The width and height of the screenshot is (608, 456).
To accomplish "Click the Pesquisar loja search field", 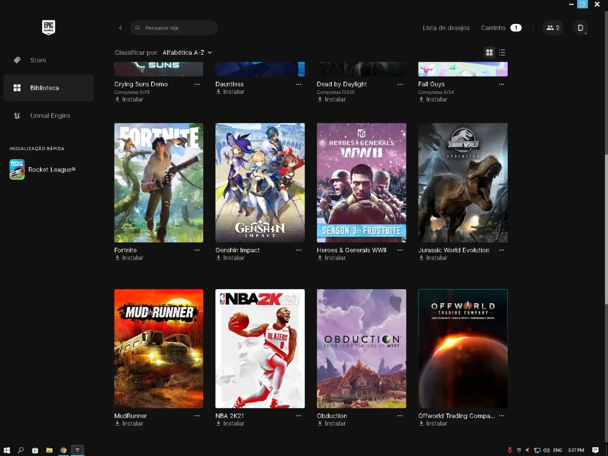I will (x=174, y=28).
